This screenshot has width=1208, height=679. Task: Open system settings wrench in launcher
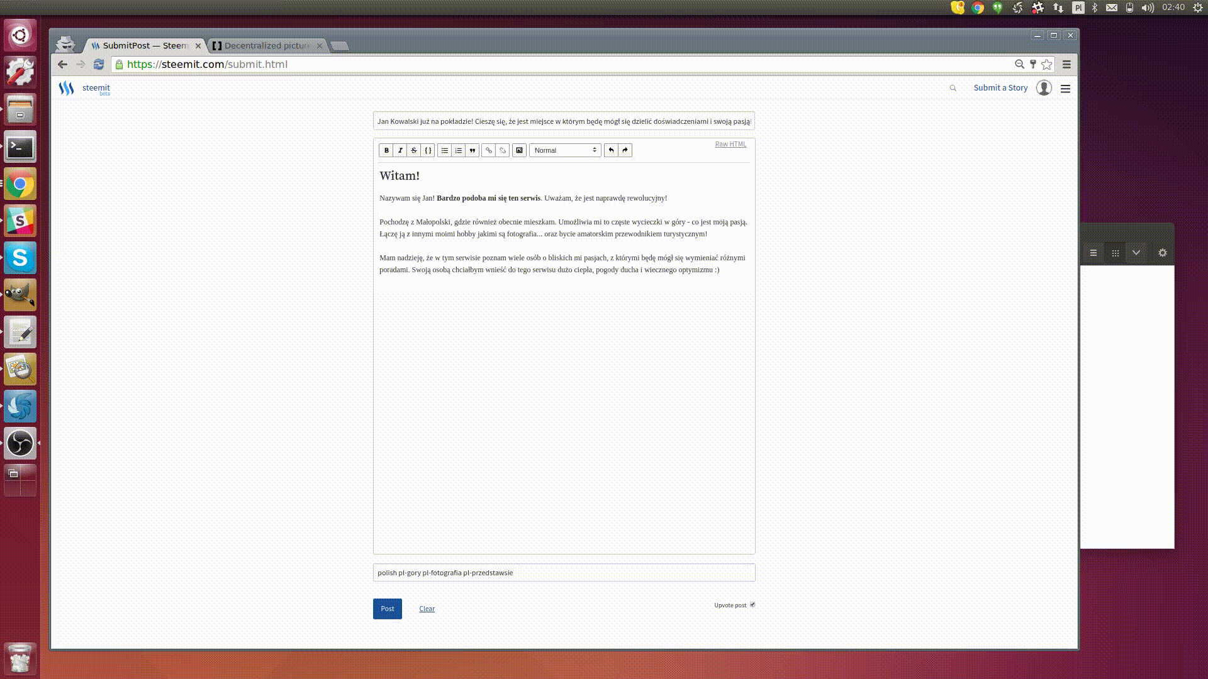tap(20, 72)
